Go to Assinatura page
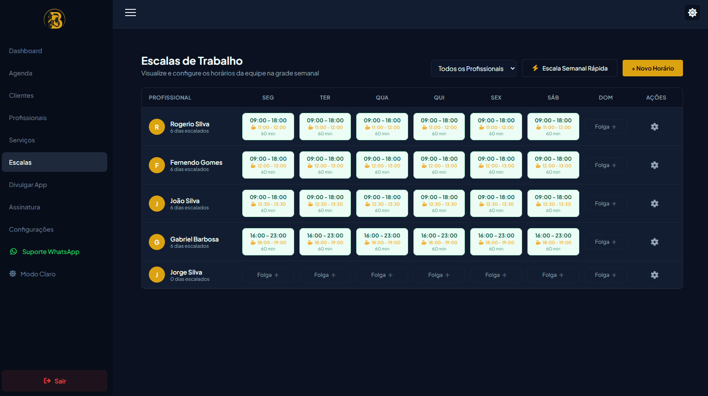708x396 pixels. click(55, 207)
